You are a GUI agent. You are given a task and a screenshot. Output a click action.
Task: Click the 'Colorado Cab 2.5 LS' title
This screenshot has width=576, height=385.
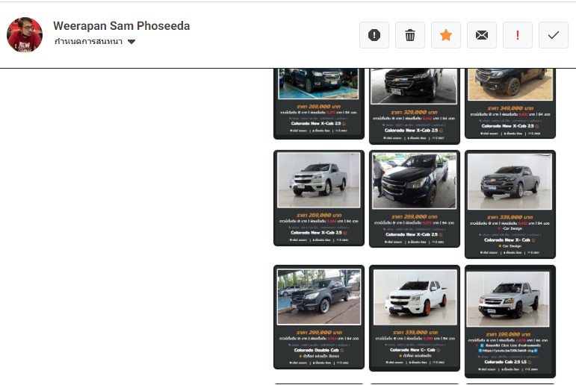[506, 362]
